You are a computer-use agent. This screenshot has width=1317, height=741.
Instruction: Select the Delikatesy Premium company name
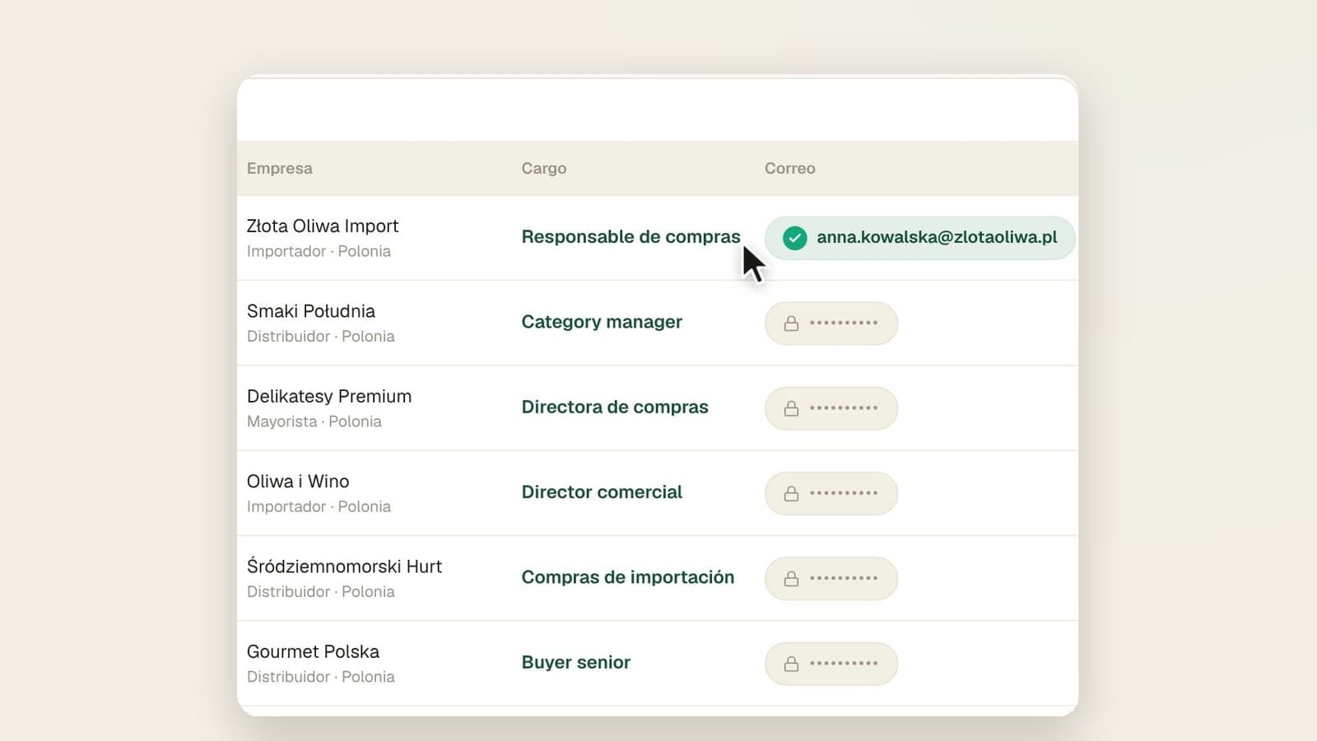(329, 396)
